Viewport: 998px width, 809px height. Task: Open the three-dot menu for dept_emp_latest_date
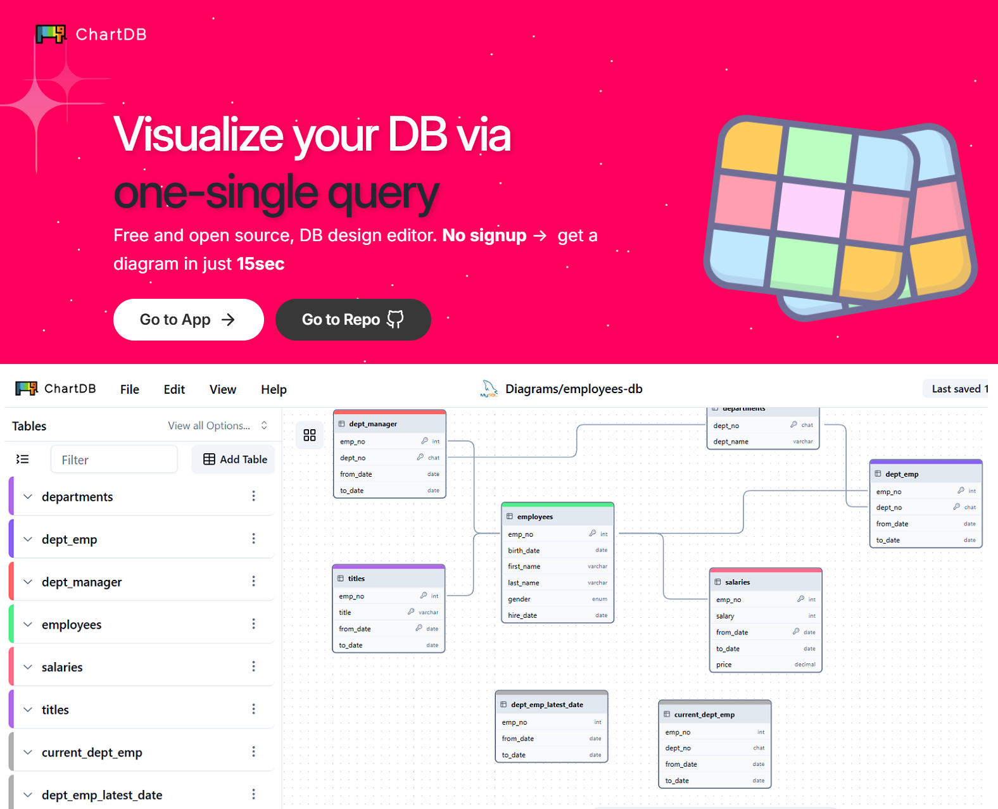click(x=253, y=794)
